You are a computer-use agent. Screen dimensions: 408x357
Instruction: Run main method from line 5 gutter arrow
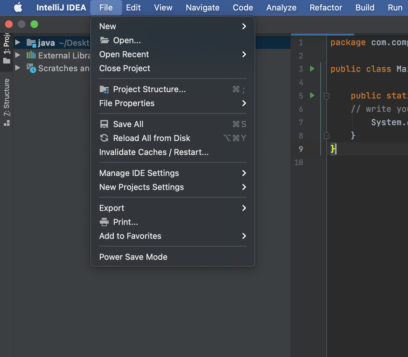pos(312,95)
